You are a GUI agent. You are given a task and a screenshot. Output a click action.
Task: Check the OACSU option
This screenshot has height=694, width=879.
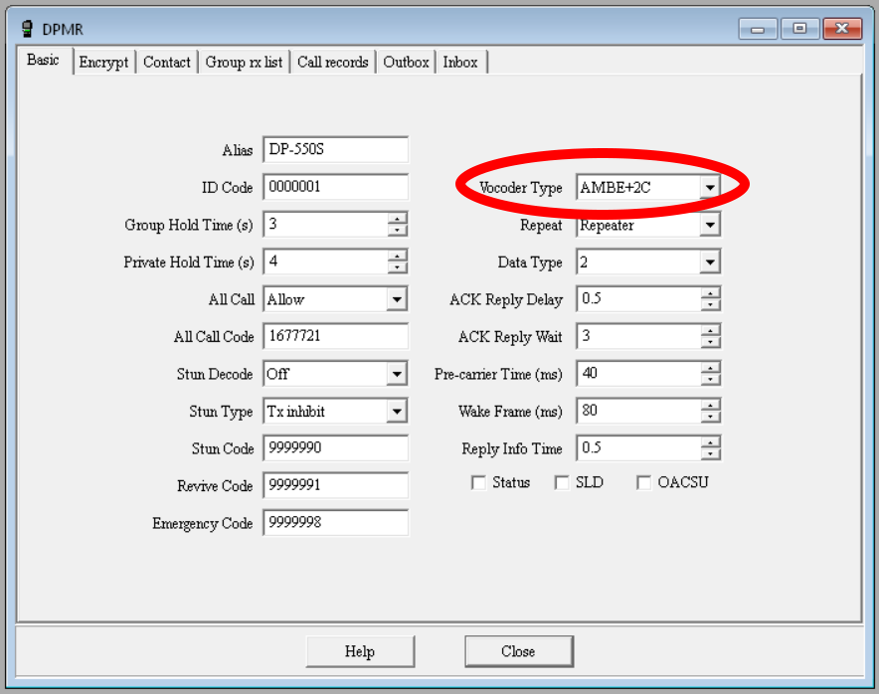(643, 482)
